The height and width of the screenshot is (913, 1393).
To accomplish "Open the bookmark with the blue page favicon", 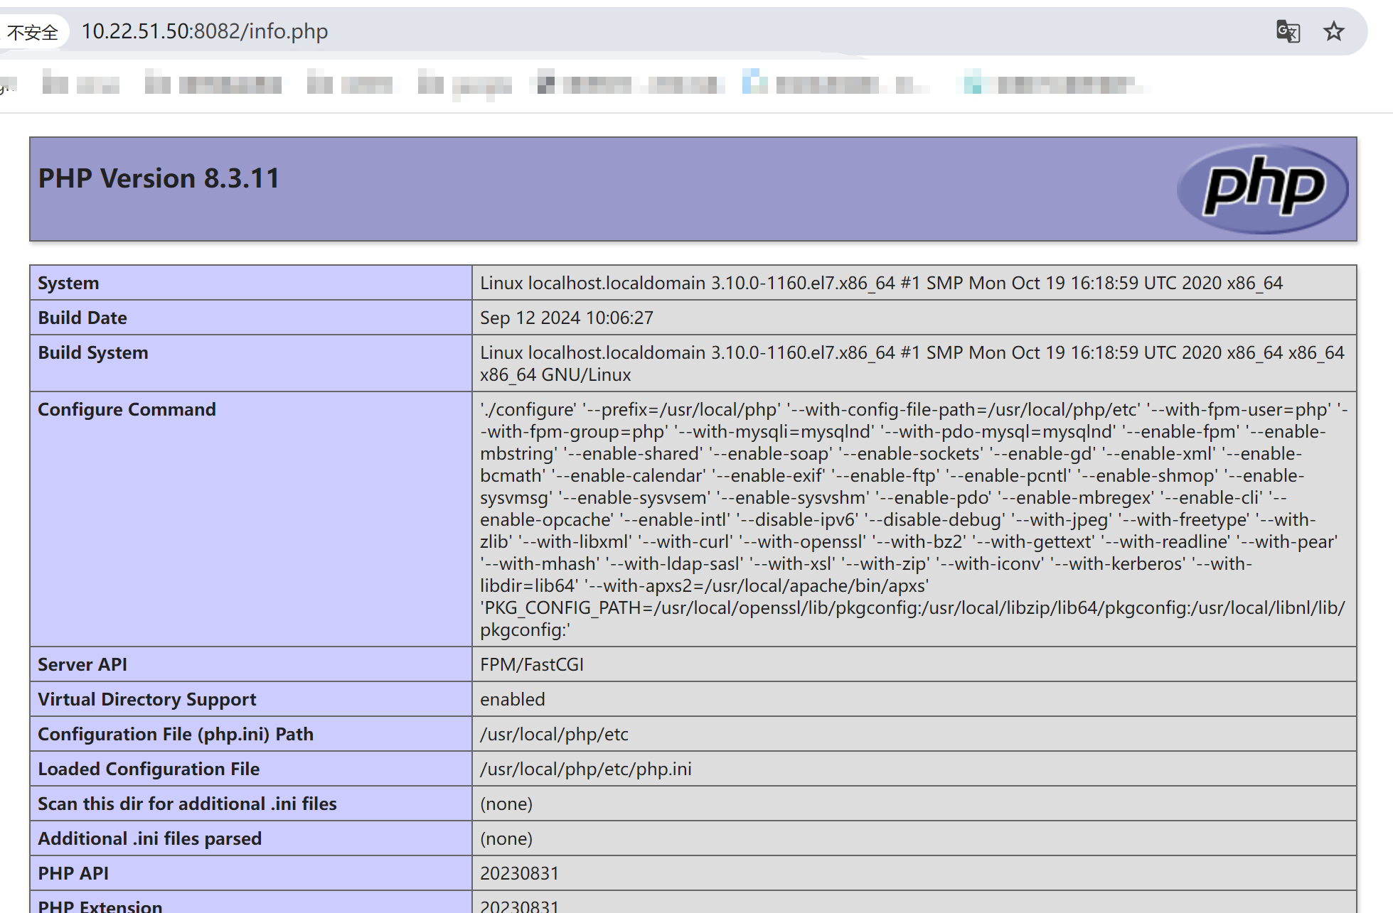I will pyautogui.click(x=836, y=85).
